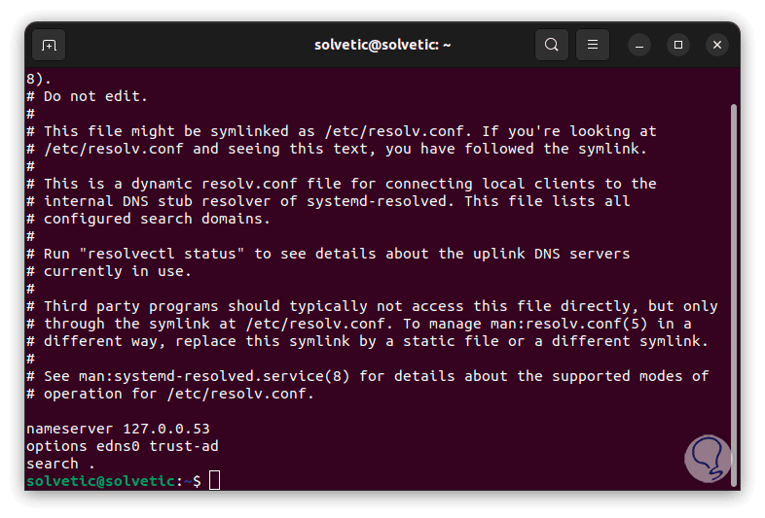
Task: Minimize the terminal window
Action: [639, 45]
